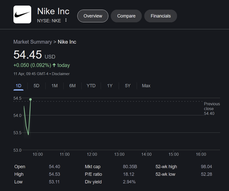
Task: Select the Max chart range
Action: pyautogui.click(x=146, y=86)
